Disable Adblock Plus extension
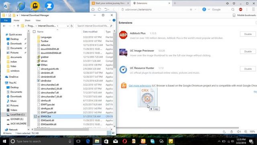Viewport: 257px width, 145px height. [248, 34]
